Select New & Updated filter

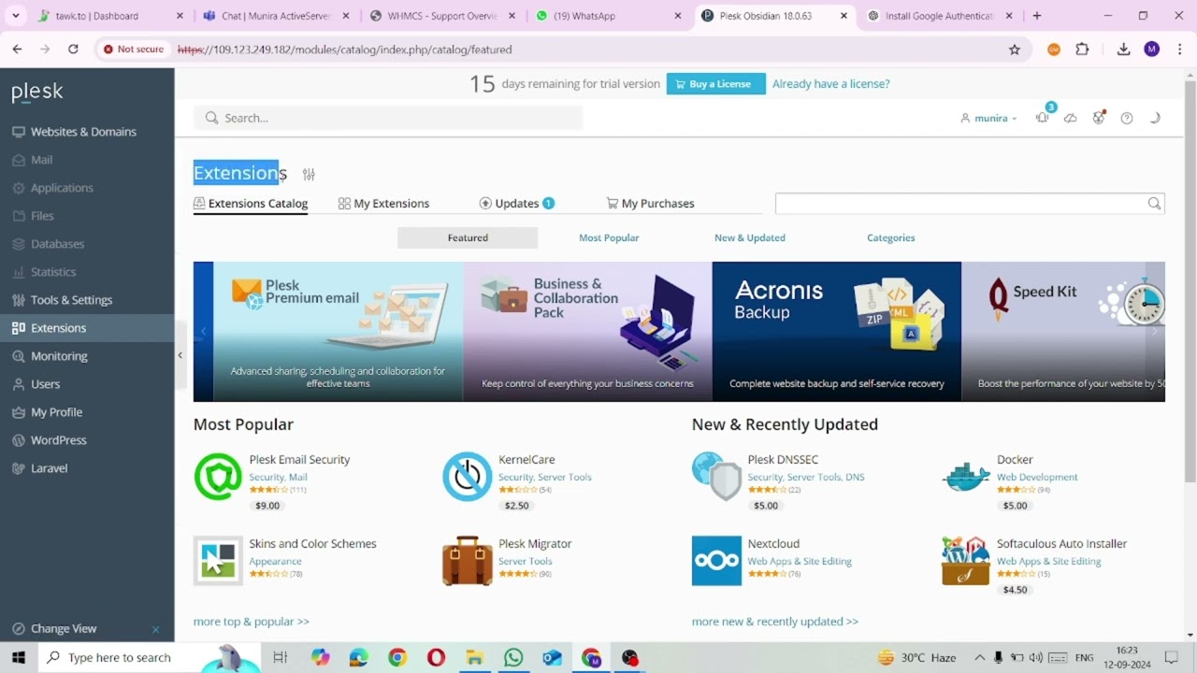(750, 238)
